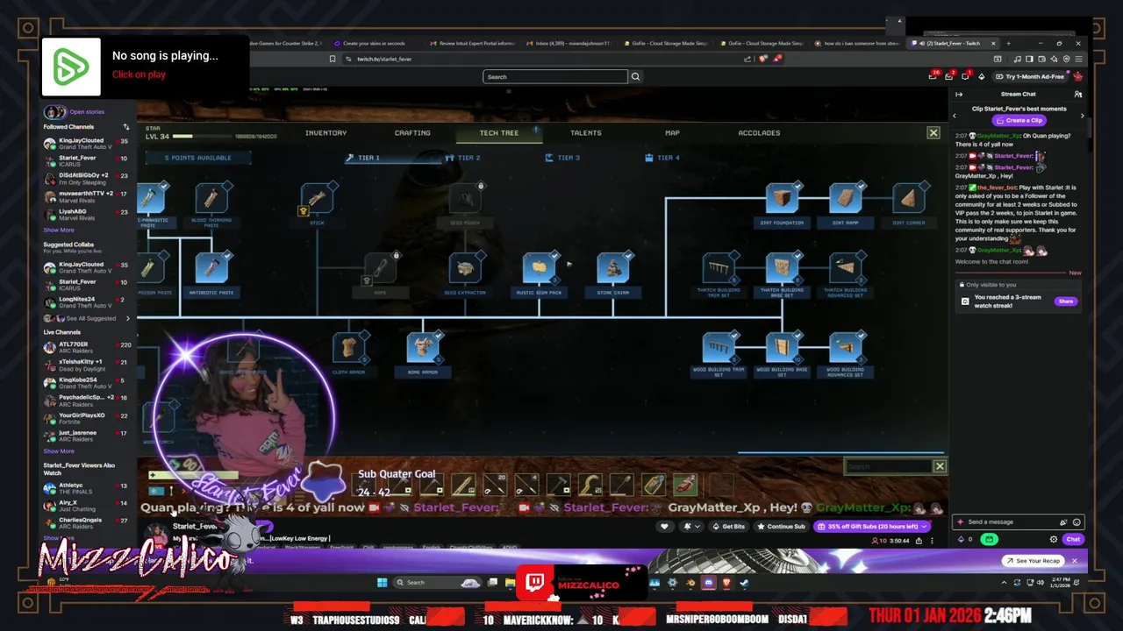
Task: Select the Bone Armor node
Action: pyautogui.click(x=422, y=348)
